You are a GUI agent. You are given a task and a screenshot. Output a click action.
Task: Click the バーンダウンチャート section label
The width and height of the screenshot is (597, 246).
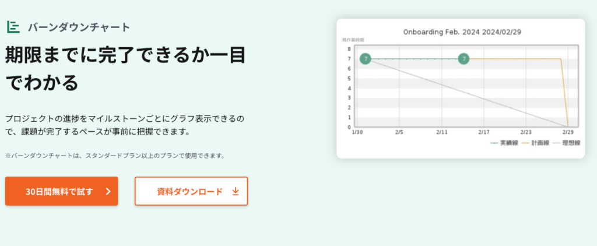point(79,27)
